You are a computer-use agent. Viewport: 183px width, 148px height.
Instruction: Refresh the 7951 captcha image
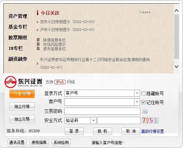pos(150,120)
